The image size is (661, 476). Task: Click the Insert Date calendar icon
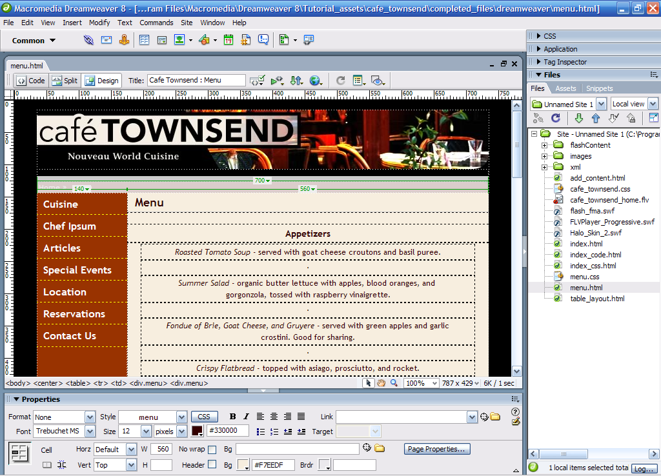click(229, 41)
